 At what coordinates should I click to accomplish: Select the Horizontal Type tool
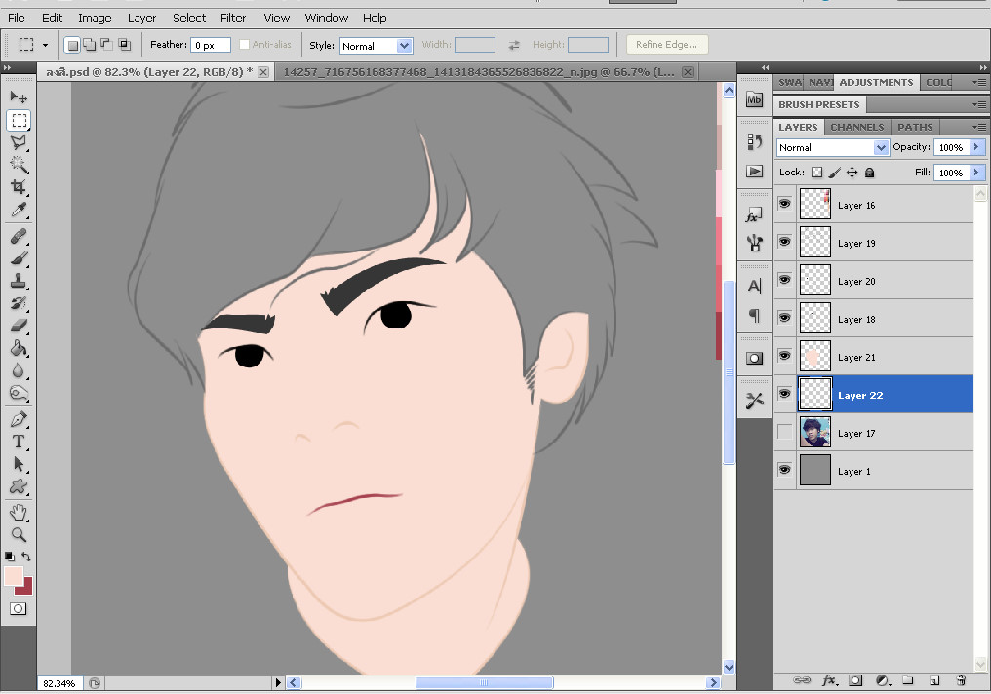pyautogui.click(x=19, y=442)
